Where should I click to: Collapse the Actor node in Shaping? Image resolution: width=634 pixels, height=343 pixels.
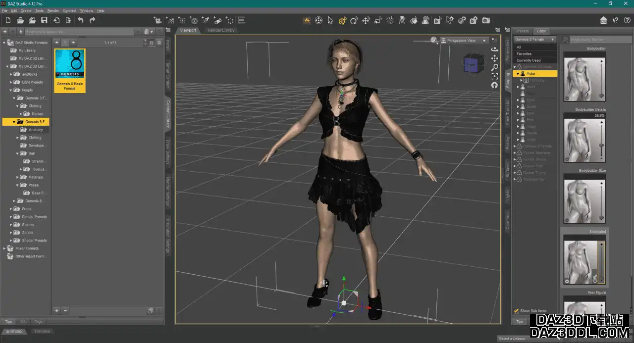coord(518,74)
